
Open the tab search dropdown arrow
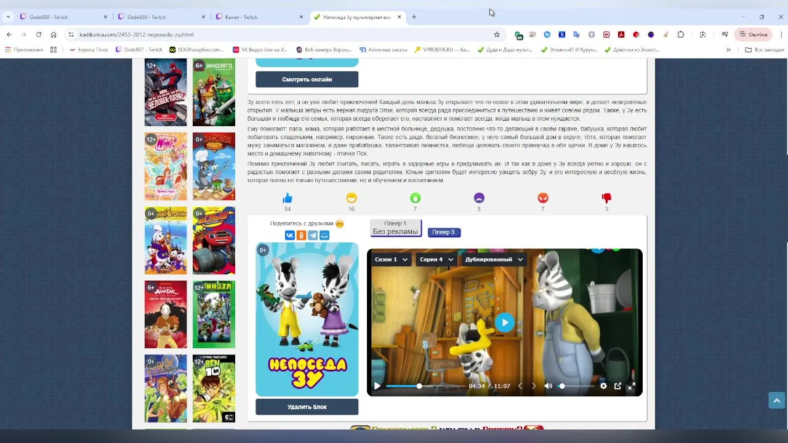coord(8,17)
